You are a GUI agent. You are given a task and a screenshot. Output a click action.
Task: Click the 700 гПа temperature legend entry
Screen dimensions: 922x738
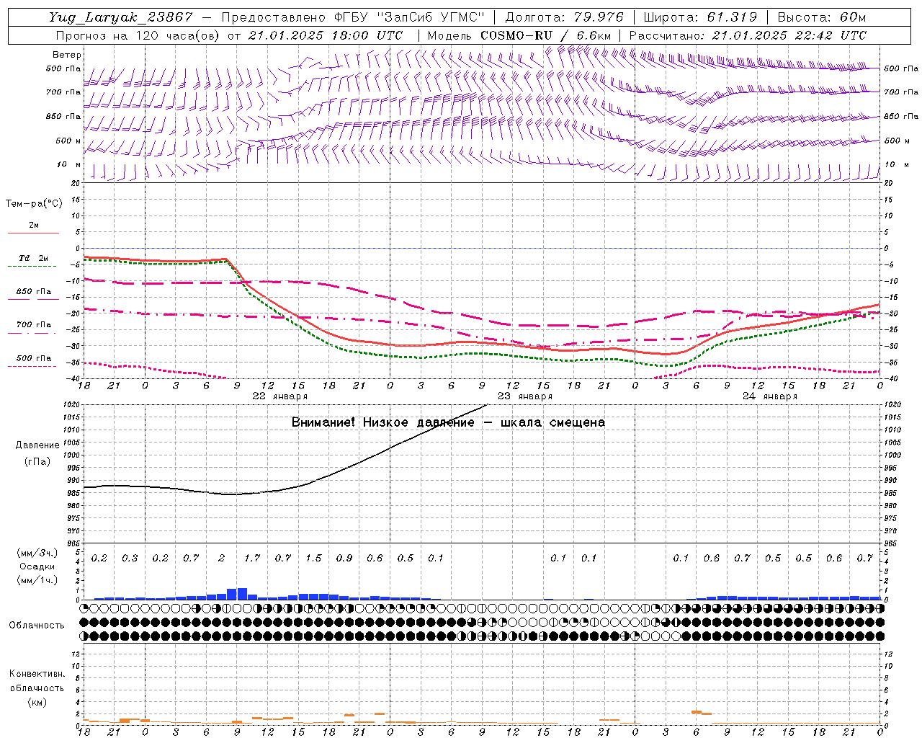tap(34, 325)
